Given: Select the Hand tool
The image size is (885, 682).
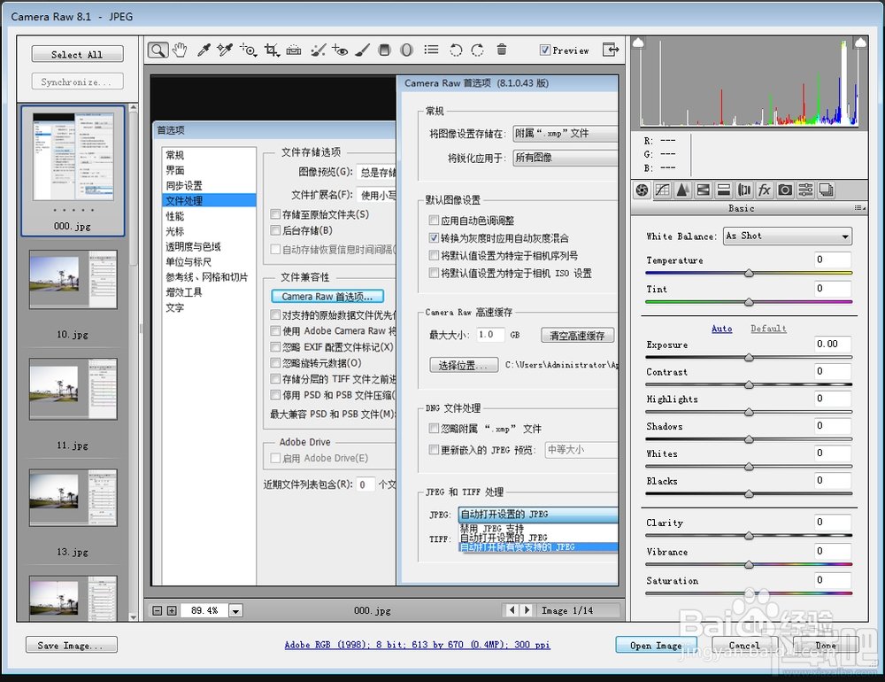Looking at the screenshot, I should [x=180, y=50].
